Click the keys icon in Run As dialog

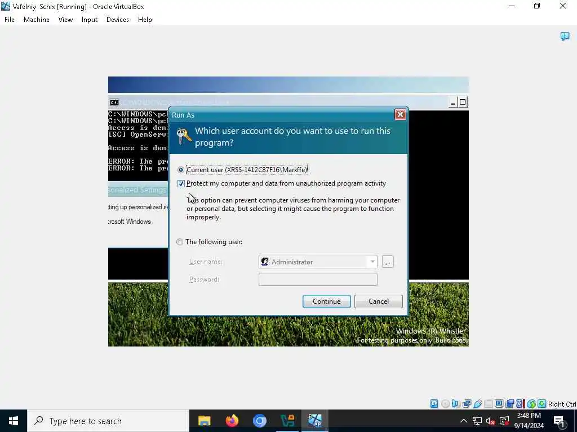click(183, 136)
